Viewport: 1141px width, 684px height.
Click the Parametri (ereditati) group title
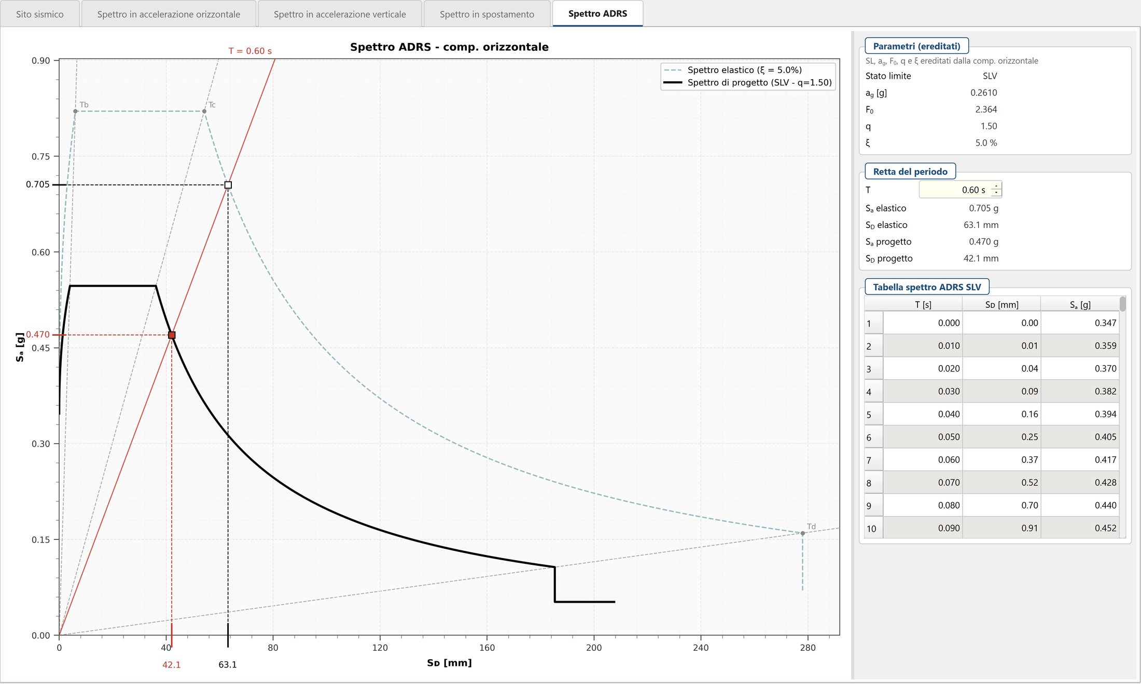(916, 46)
